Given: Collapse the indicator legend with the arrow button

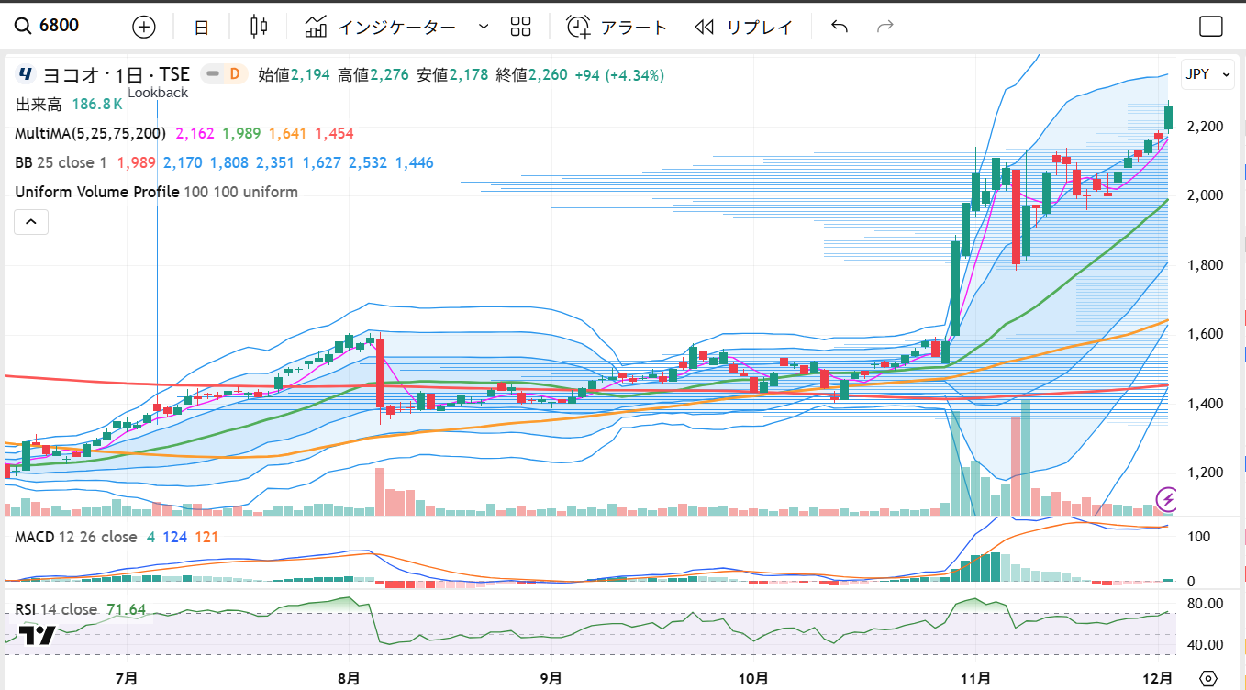Looking at the screenshot, I should [x=30, y=221].
